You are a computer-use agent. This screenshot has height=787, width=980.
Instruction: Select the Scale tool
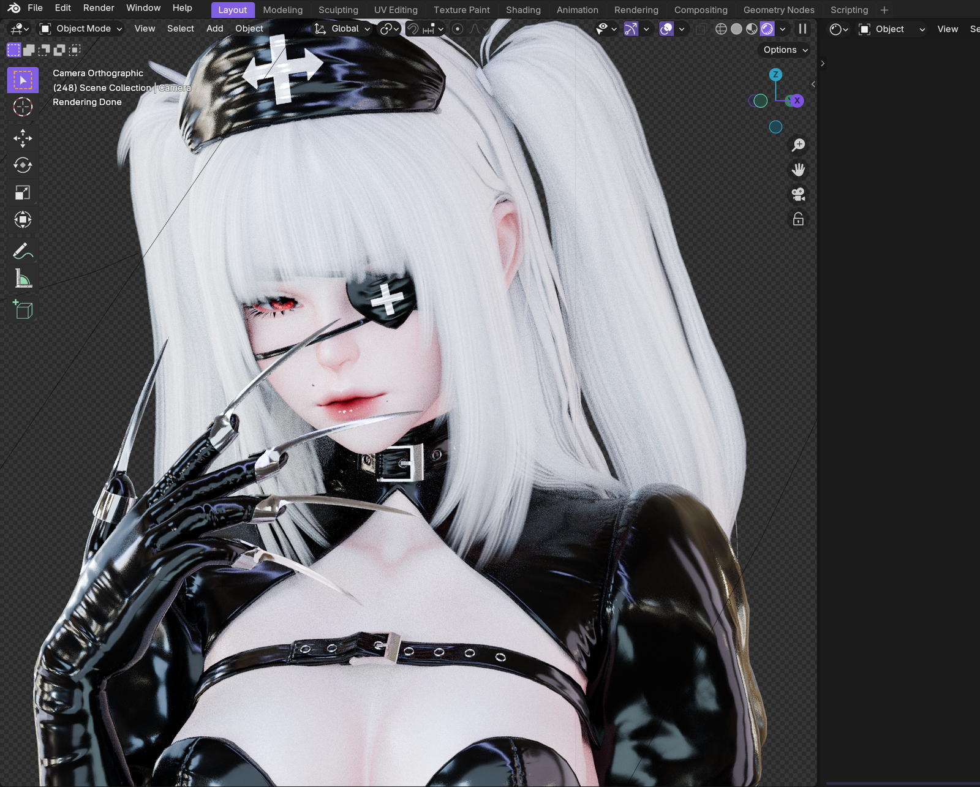23,193
